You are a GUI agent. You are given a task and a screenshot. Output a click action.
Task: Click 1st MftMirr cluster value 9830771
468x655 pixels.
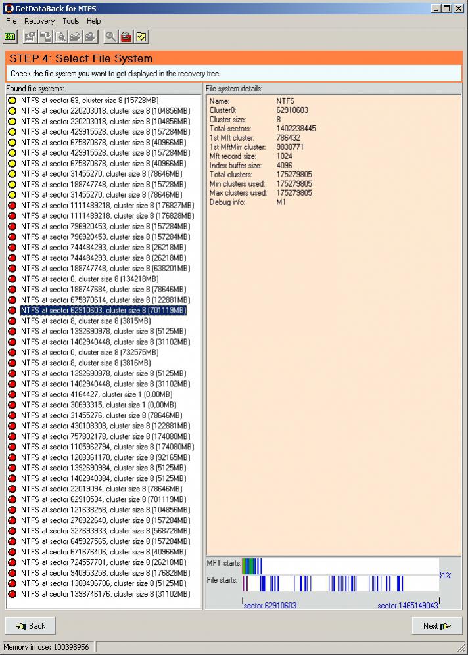point(290,147)
